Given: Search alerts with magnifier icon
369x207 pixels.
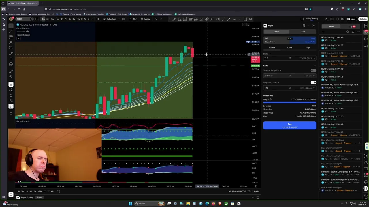Looking at the screenshot, I should (347, 32).
